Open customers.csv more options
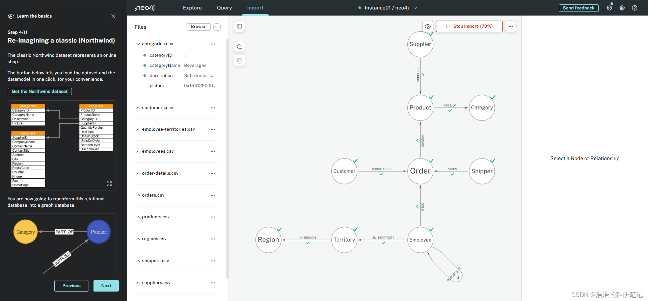The height and width of the screenshot is (301, 648). [213, 108]
